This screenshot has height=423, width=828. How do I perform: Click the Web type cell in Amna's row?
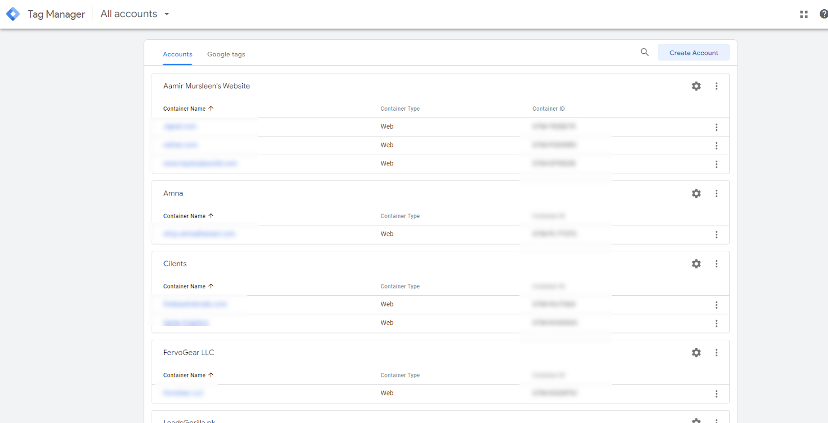387,234
